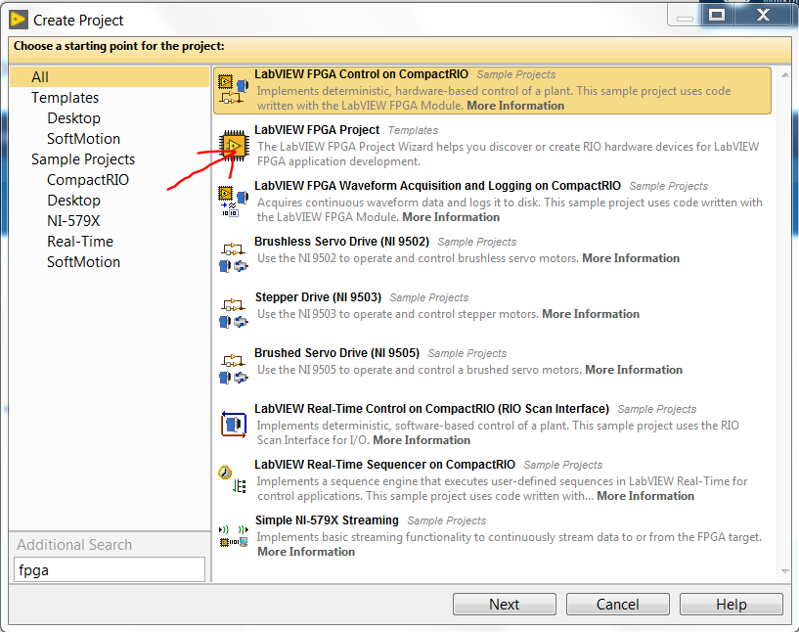Choose the Brushed Servo Drive (NI 9505) title
Image resolution: width=799 pixels, height=632 pixels.
336,353
